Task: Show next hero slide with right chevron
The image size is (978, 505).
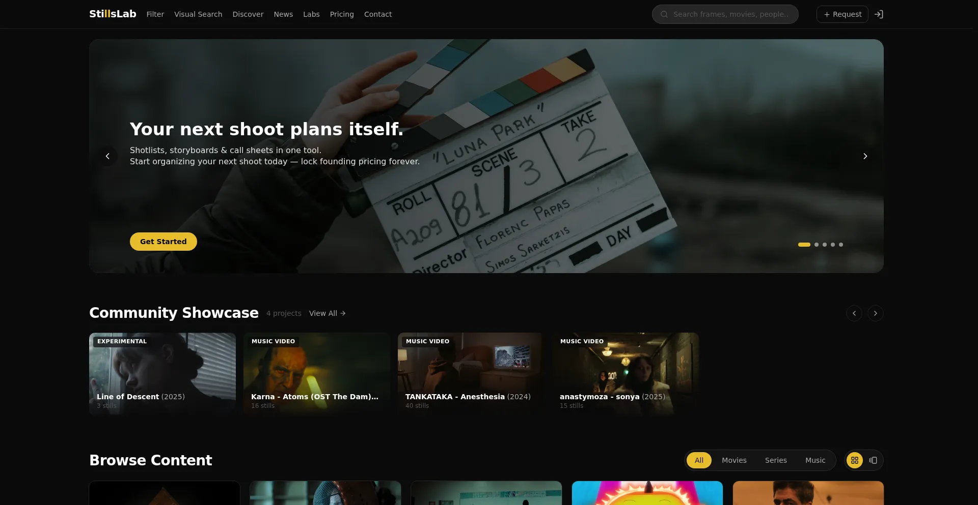Action: click(x=865, y=156)
